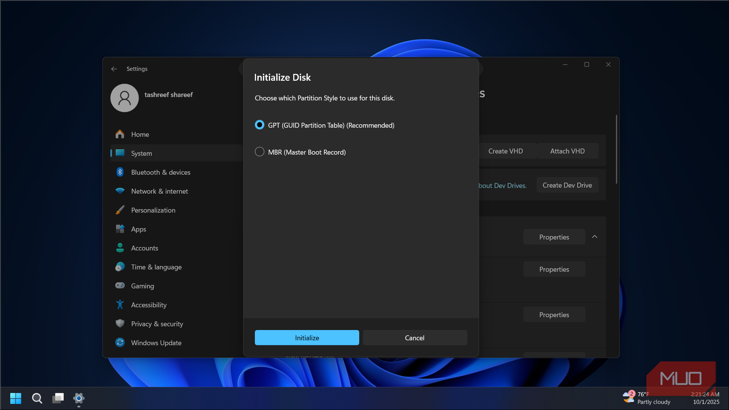The width and height of the screenshot is (729, 410).
Task: Open the Home settings page
Action: [x=176, y=134]
